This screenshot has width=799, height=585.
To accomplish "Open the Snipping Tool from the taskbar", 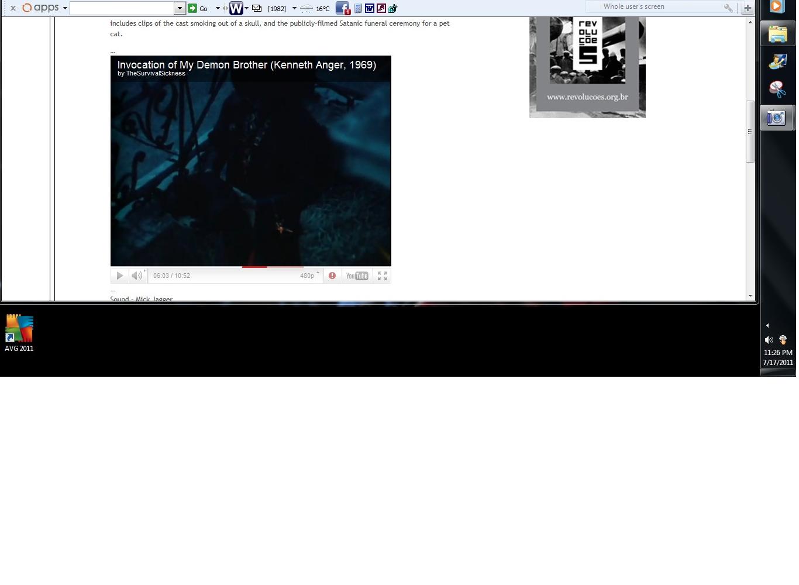I will [777, 89].
